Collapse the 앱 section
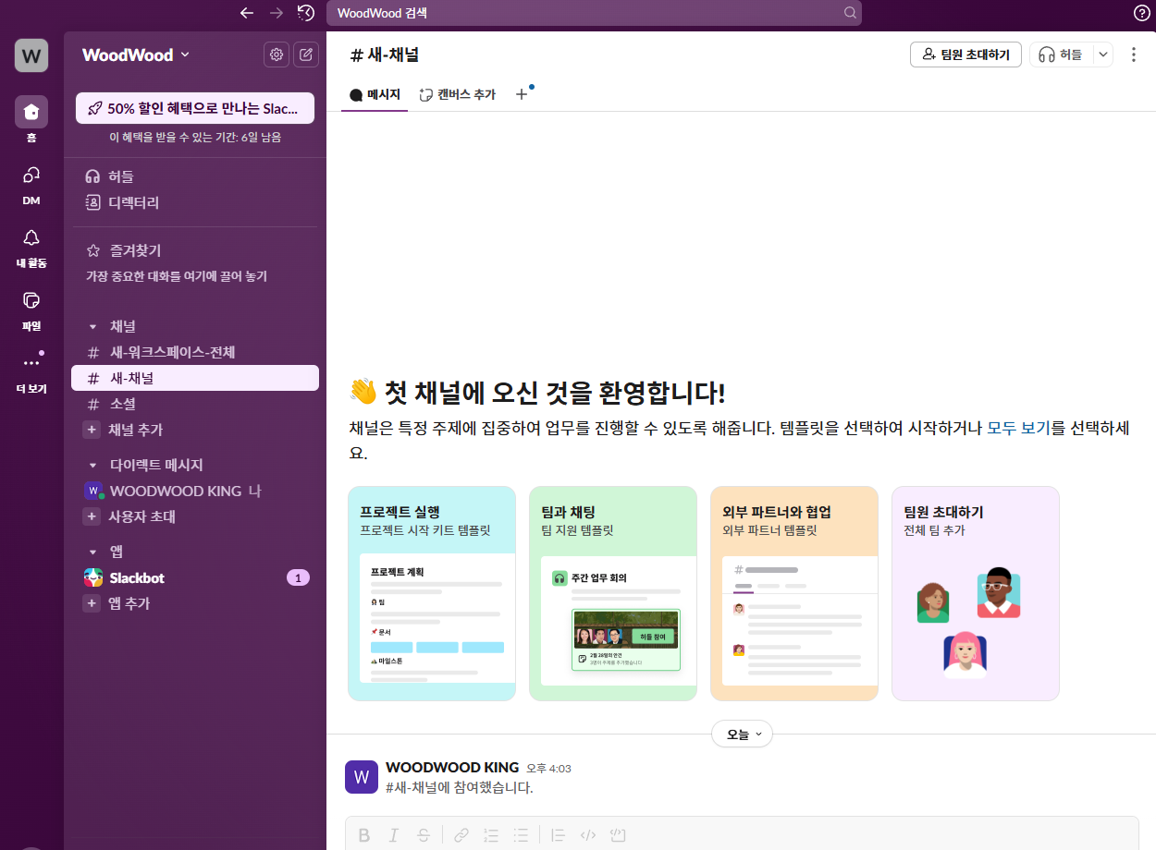This screenshot has width=1156, height=850. [x=92, y=552]
